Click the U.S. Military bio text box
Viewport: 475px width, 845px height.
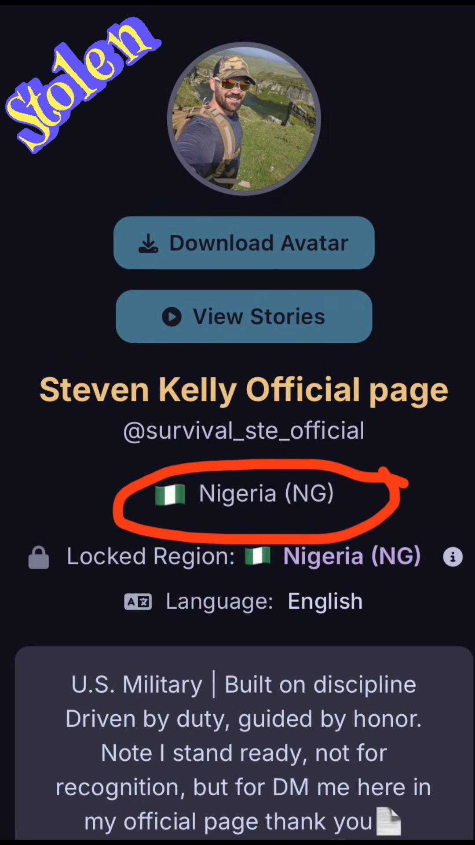pyautogui.click(x=244, y=744)
